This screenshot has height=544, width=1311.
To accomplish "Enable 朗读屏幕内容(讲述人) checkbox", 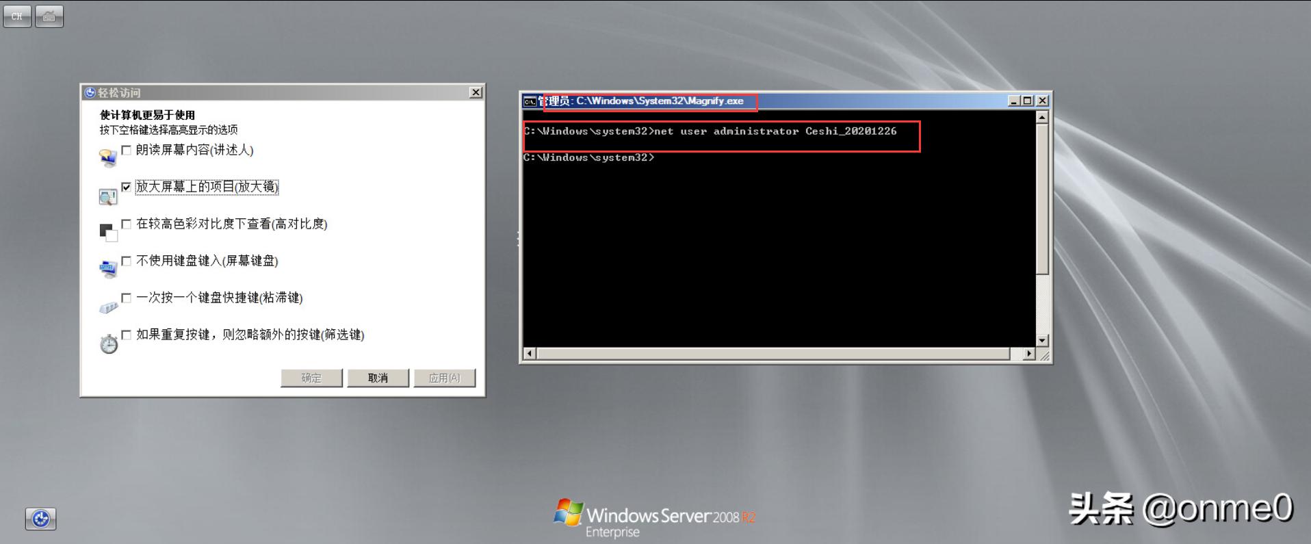I will [126, 150].
